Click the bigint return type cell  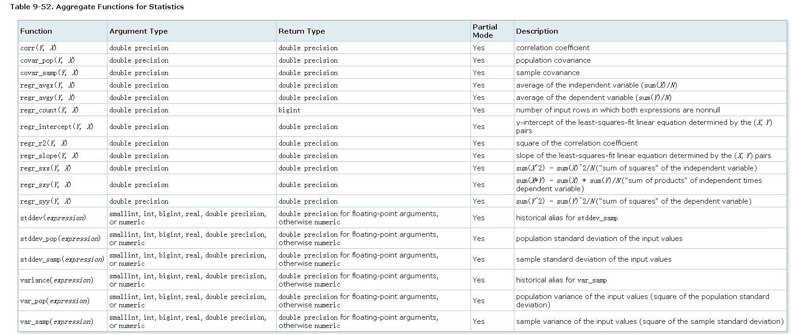point(289,110)
